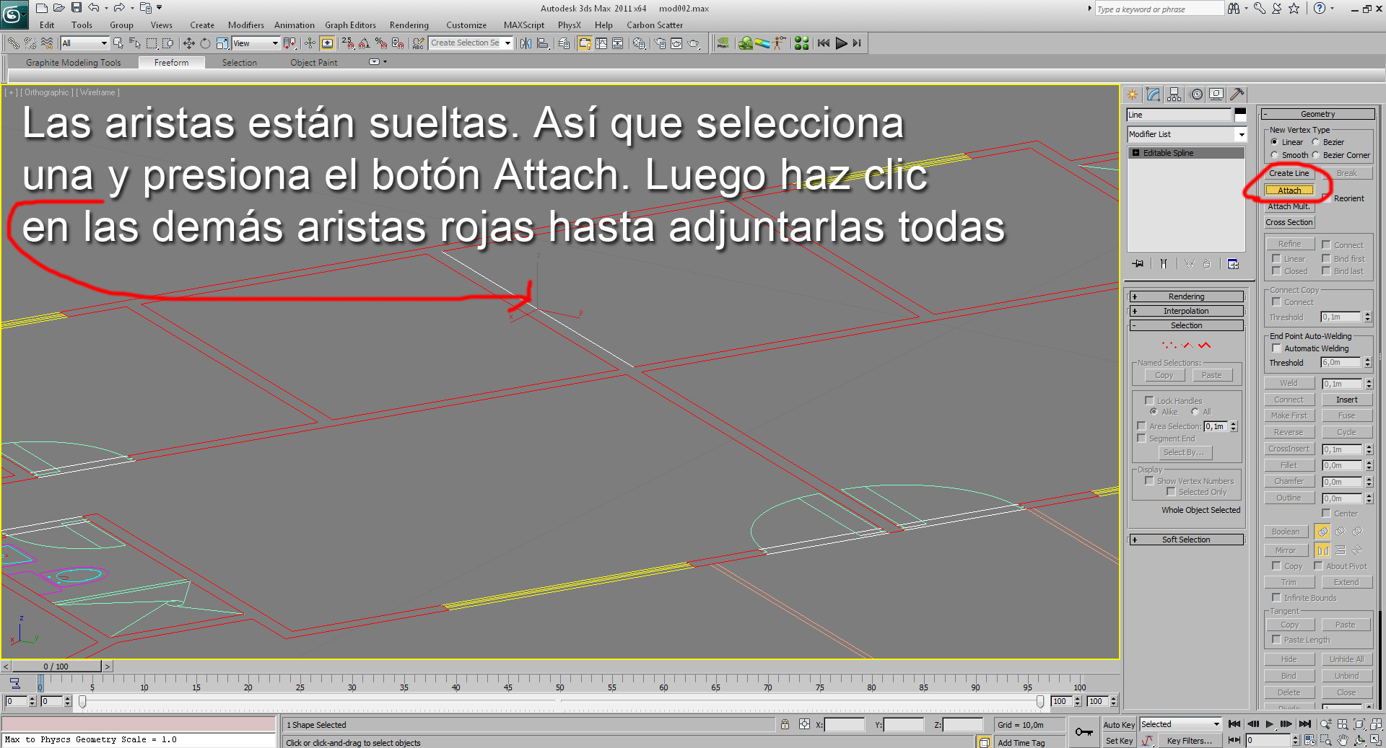Open the Select by Name tool

pos(134,43)
